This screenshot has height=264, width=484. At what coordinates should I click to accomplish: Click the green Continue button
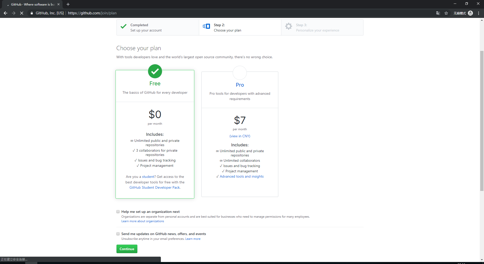coord(127,249)
